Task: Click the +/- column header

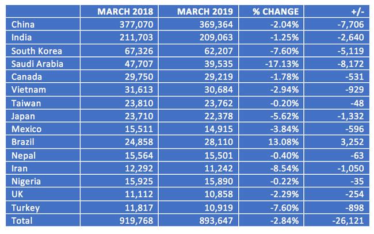Action: tap(337, 11)
